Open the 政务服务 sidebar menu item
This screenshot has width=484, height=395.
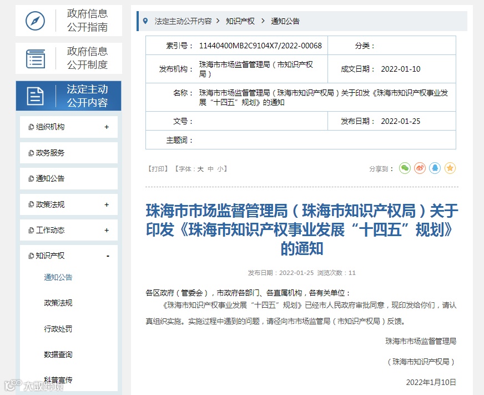(69, 153)
